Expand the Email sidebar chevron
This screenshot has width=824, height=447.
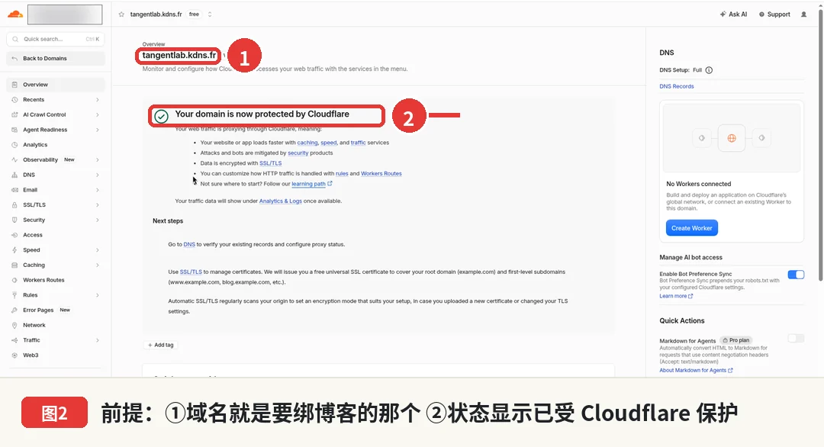coord(98,190)
